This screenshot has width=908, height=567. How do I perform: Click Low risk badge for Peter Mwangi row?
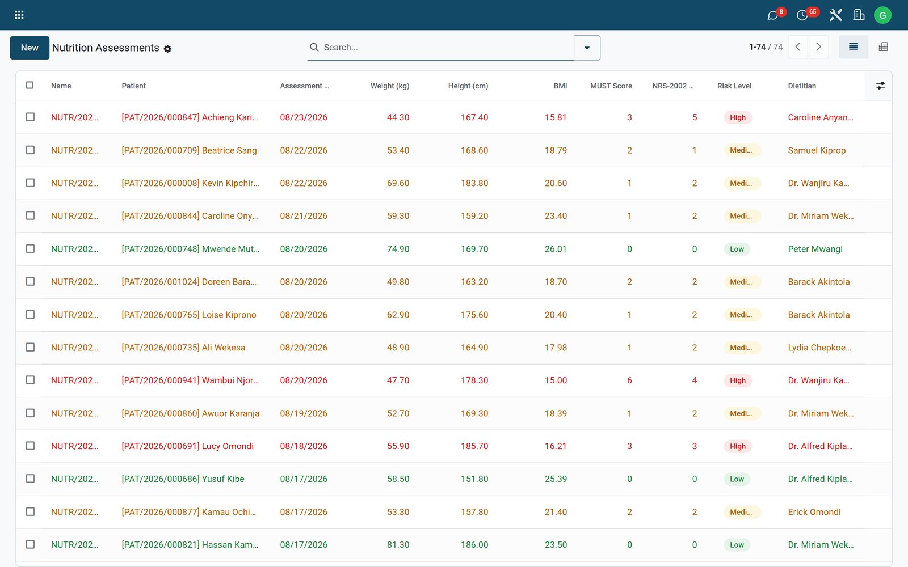737,249
